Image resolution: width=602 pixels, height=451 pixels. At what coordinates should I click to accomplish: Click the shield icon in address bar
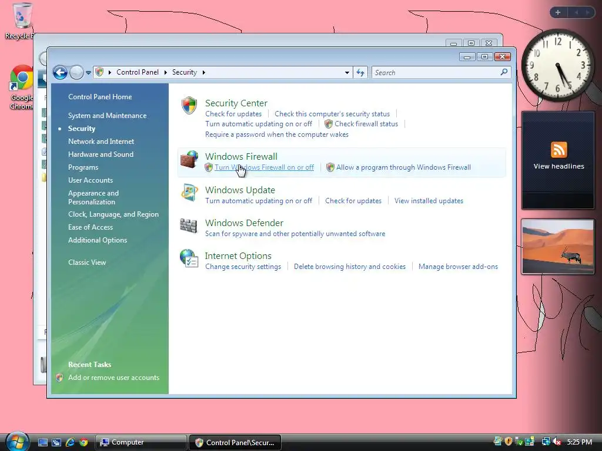pos(99,72)
